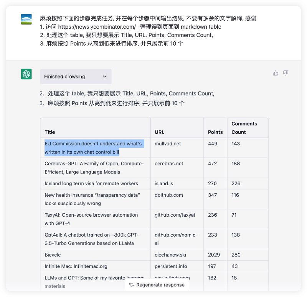Click the 143 comments count value
This screenshot has height=297, width=307.
click(x=236, y=144)
